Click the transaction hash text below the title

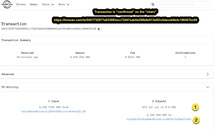(49, 29)
